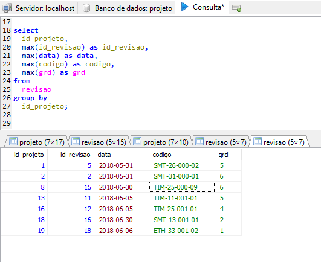Viewport: 321px width, 262px height.
Task: Add a new query tab icon
Action: click(x=236, y=8)
